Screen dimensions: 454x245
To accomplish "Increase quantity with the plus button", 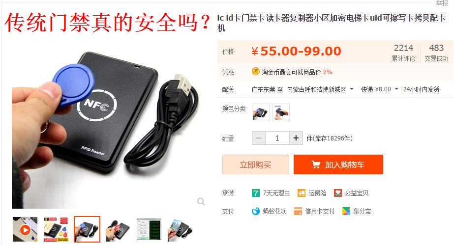I will [x=296, y=138].
